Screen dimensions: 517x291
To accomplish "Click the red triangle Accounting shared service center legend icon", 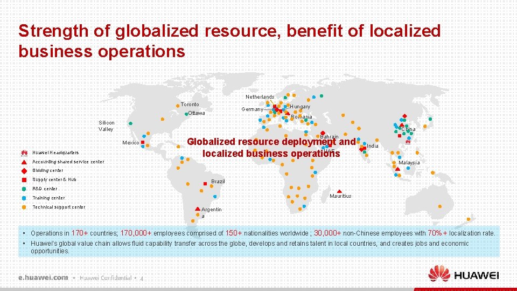I will [24, 162].
